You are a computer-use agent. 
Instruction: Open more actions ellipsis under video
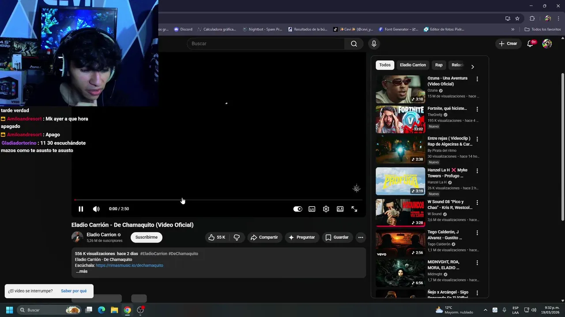coord(361,237)
